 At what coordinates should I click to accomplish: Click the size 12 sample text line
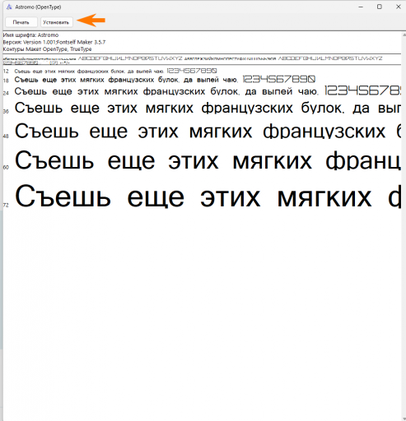click(115, 71)
